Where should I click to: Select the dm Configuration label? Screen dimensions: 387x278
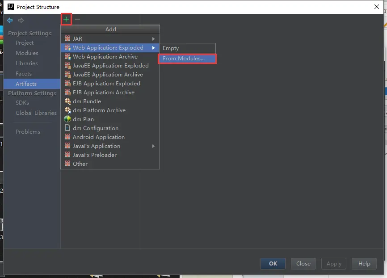pos(96,128)
